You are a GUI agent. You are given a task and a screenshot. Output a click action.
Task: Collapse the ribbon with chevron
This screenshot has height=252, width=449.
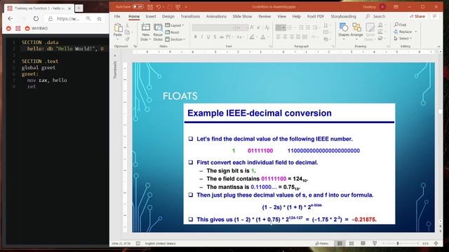pyautogui.click(x=439, y=46)
